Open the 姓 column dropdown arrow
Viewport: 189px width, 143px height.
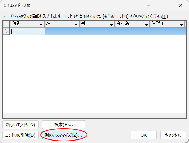point(111,25)
